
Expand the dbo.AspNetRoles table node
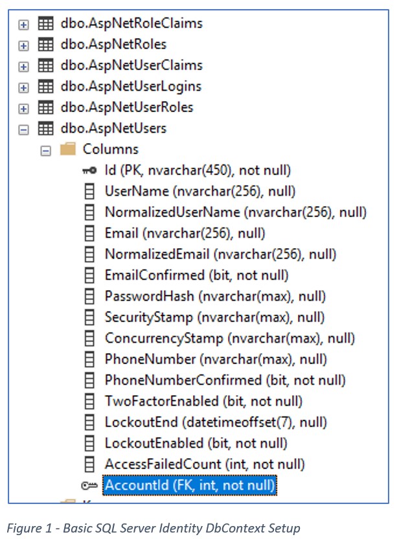(x=23, y=46)
